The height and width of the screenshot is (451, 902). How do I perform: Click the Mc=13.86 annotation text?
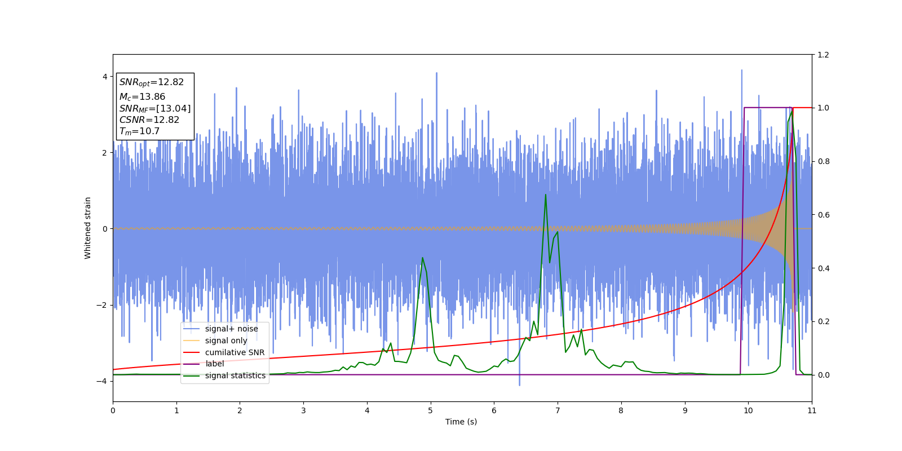(142, 97)
